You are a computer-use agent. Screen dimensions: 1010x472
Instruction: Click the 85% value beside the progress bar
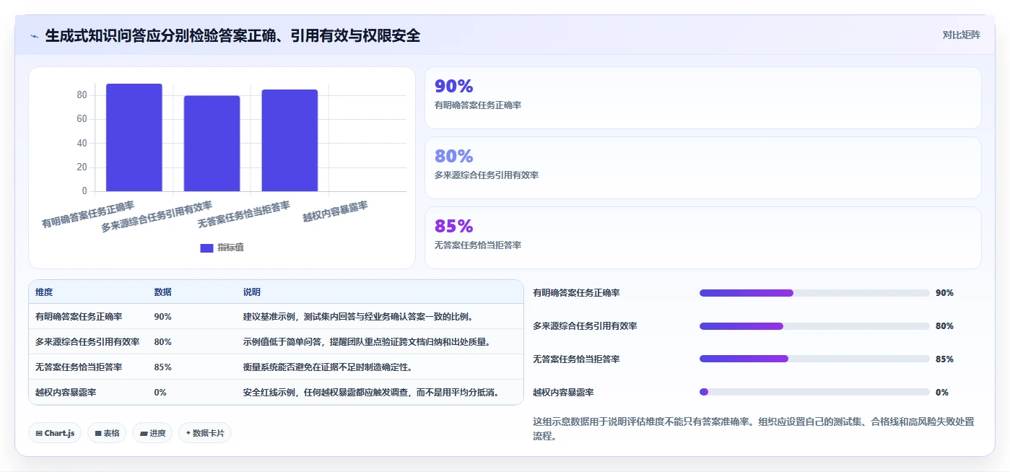click(x=944, y=359)
